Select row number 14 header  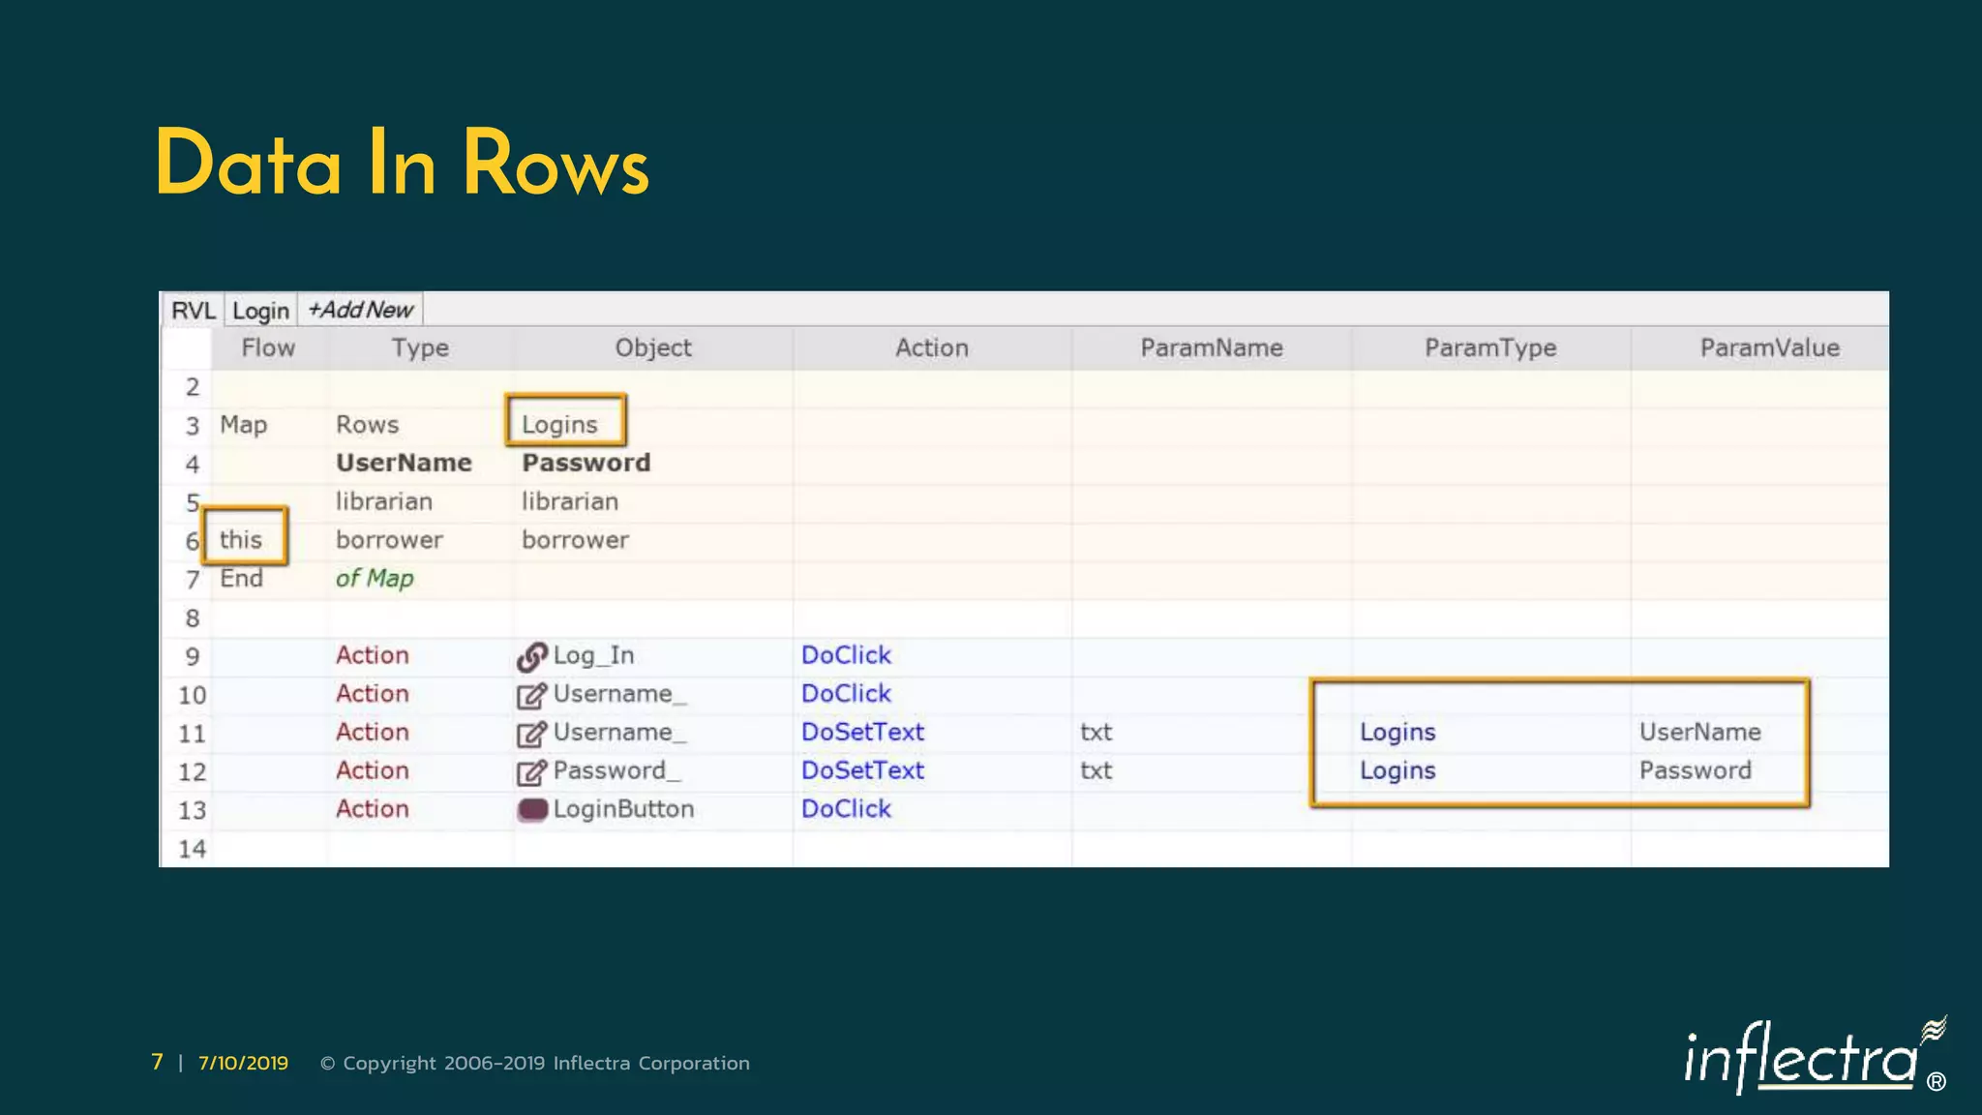click(192, 849)
